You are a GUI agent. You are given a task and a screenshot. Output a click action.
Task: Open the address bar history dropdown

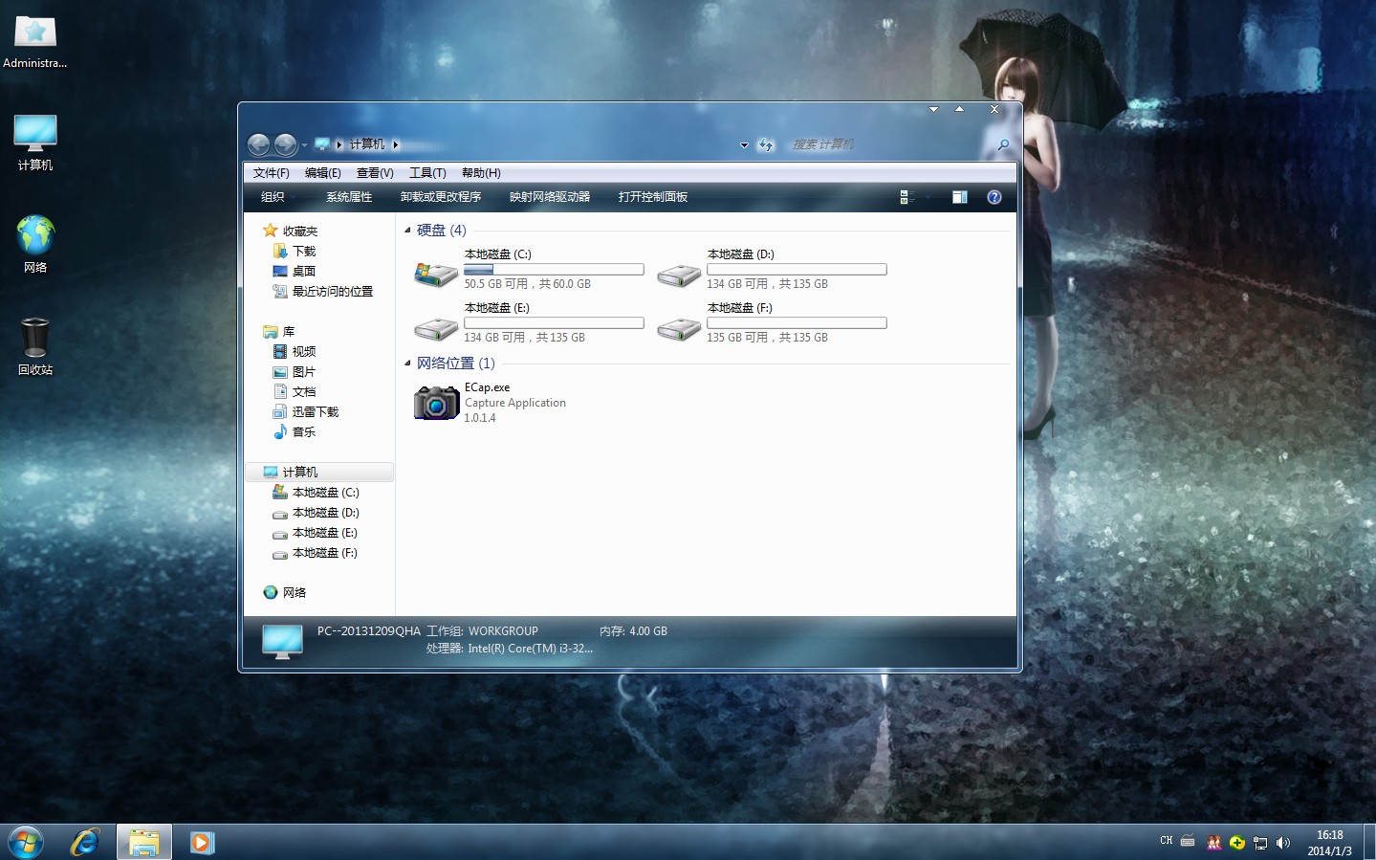click(744, 145)
